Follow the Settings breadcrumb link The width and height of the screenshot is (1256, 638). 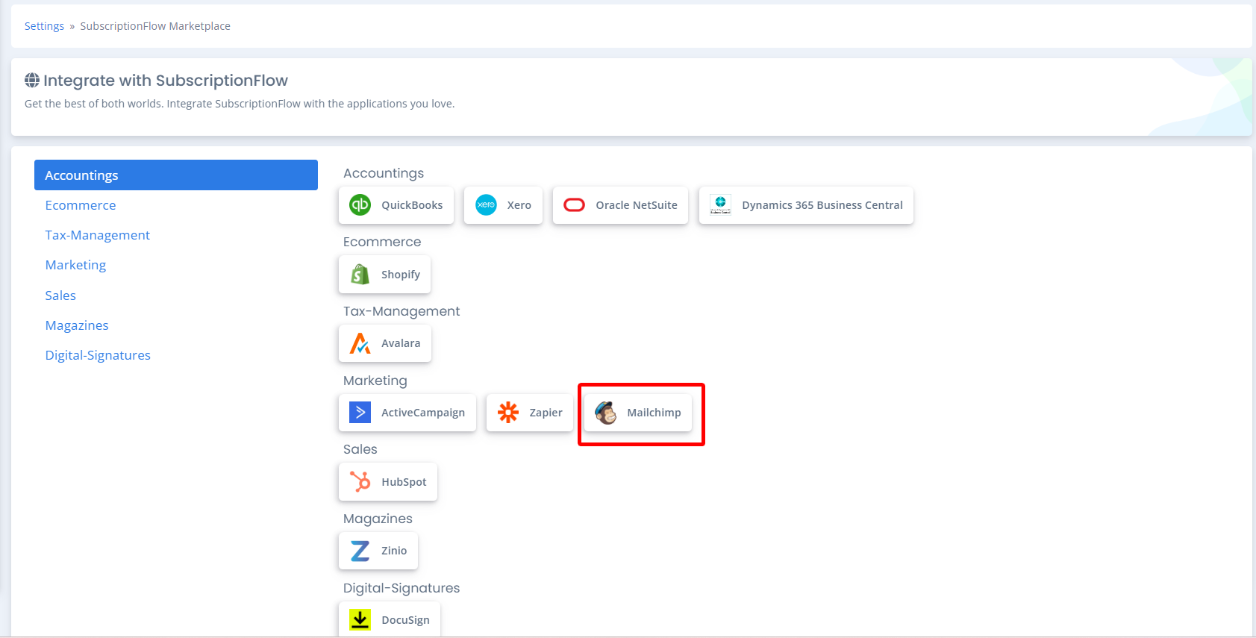coord(44,26)
